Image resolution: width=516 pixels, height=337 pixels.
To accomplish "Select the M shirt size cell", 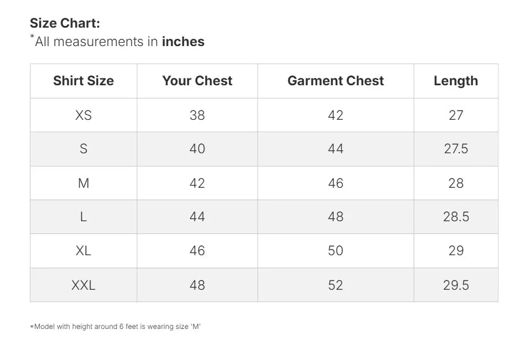I will pyautogui.click(x=84, y=183).
